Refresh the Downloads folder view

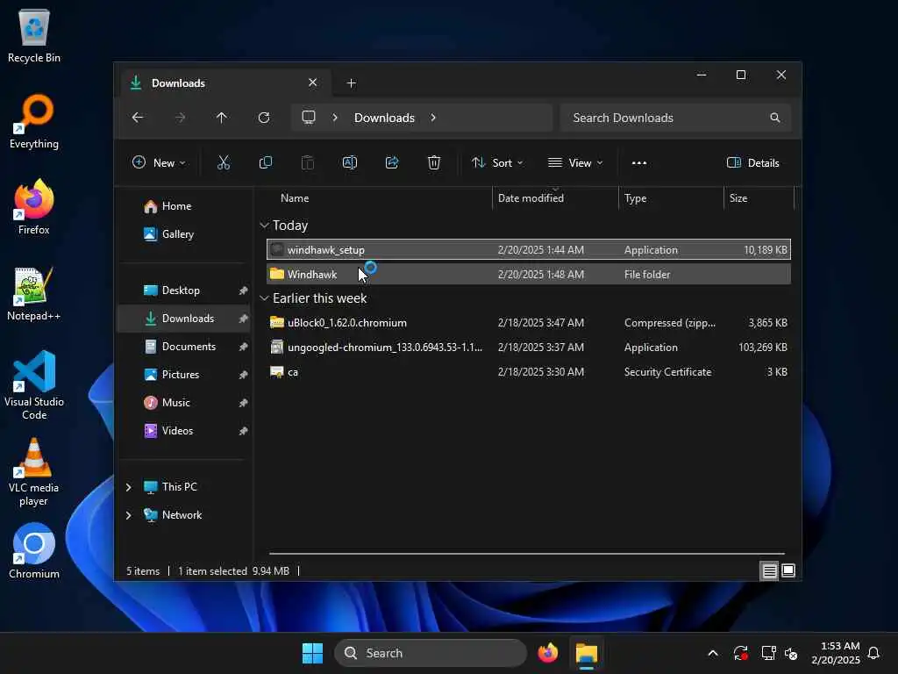click(264, 118)
